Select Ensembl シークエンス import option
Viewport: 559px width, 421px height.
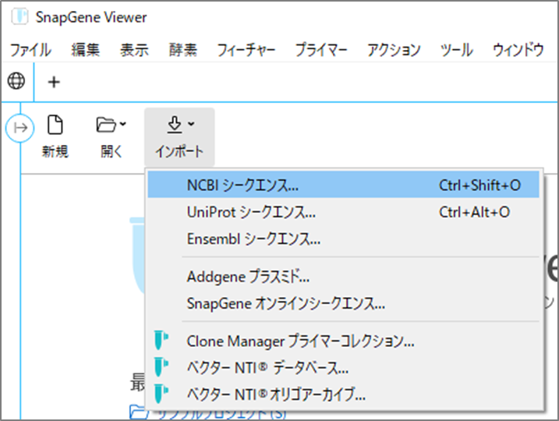coord(253,239)
